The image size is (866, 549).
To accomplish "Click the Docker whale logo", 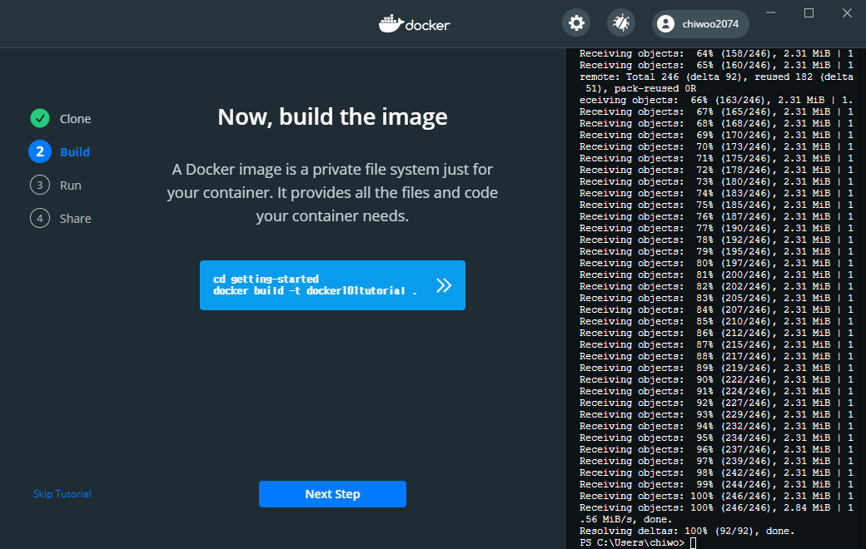I will (414, 24).
